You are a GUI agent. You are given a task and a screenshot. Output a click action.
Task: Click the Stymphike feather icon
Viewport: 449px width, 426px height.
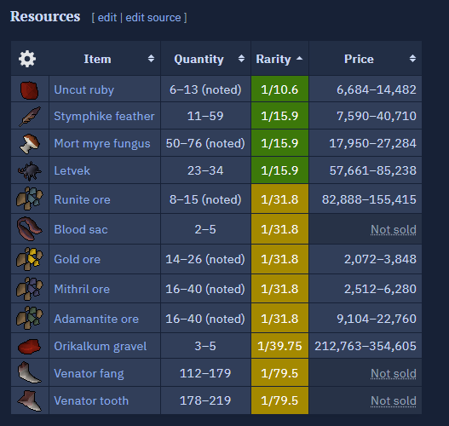[x=30, y=117]
